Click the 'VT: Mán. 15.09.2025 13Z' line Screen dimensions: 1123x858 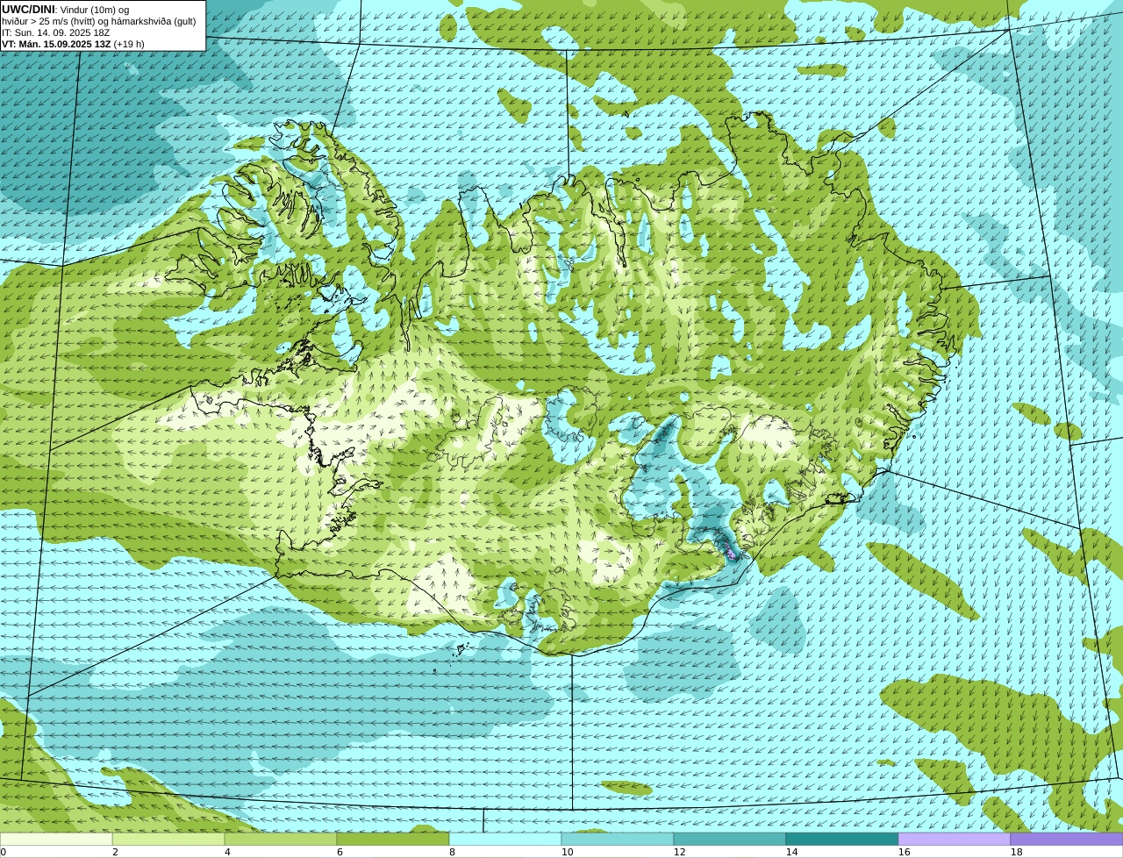pyautogui.click(x=73, y=44)
